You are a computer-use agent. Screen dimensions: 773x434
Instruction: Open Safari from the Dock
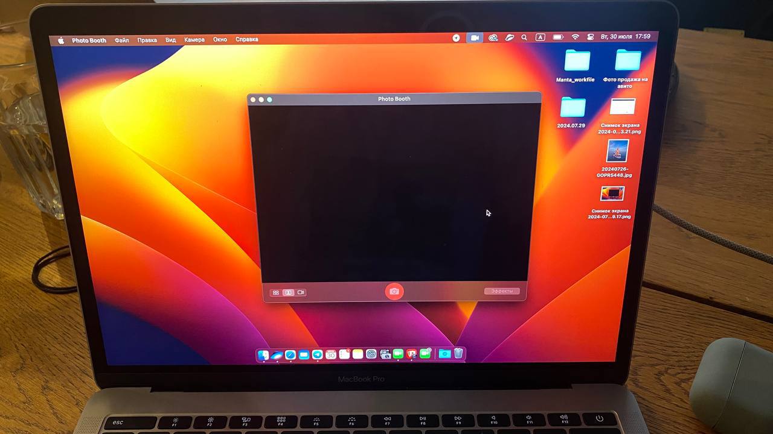(x=290, y=354)
